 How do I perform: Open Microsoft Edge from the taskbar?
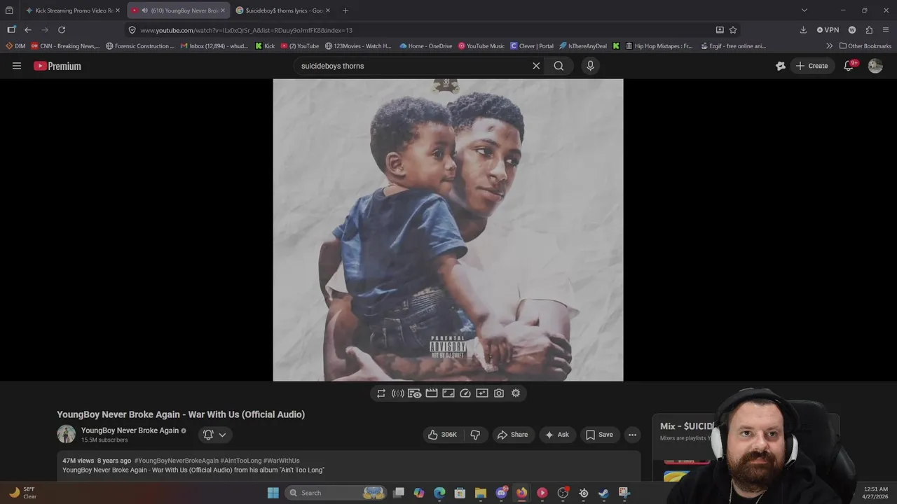coord(439,493)
